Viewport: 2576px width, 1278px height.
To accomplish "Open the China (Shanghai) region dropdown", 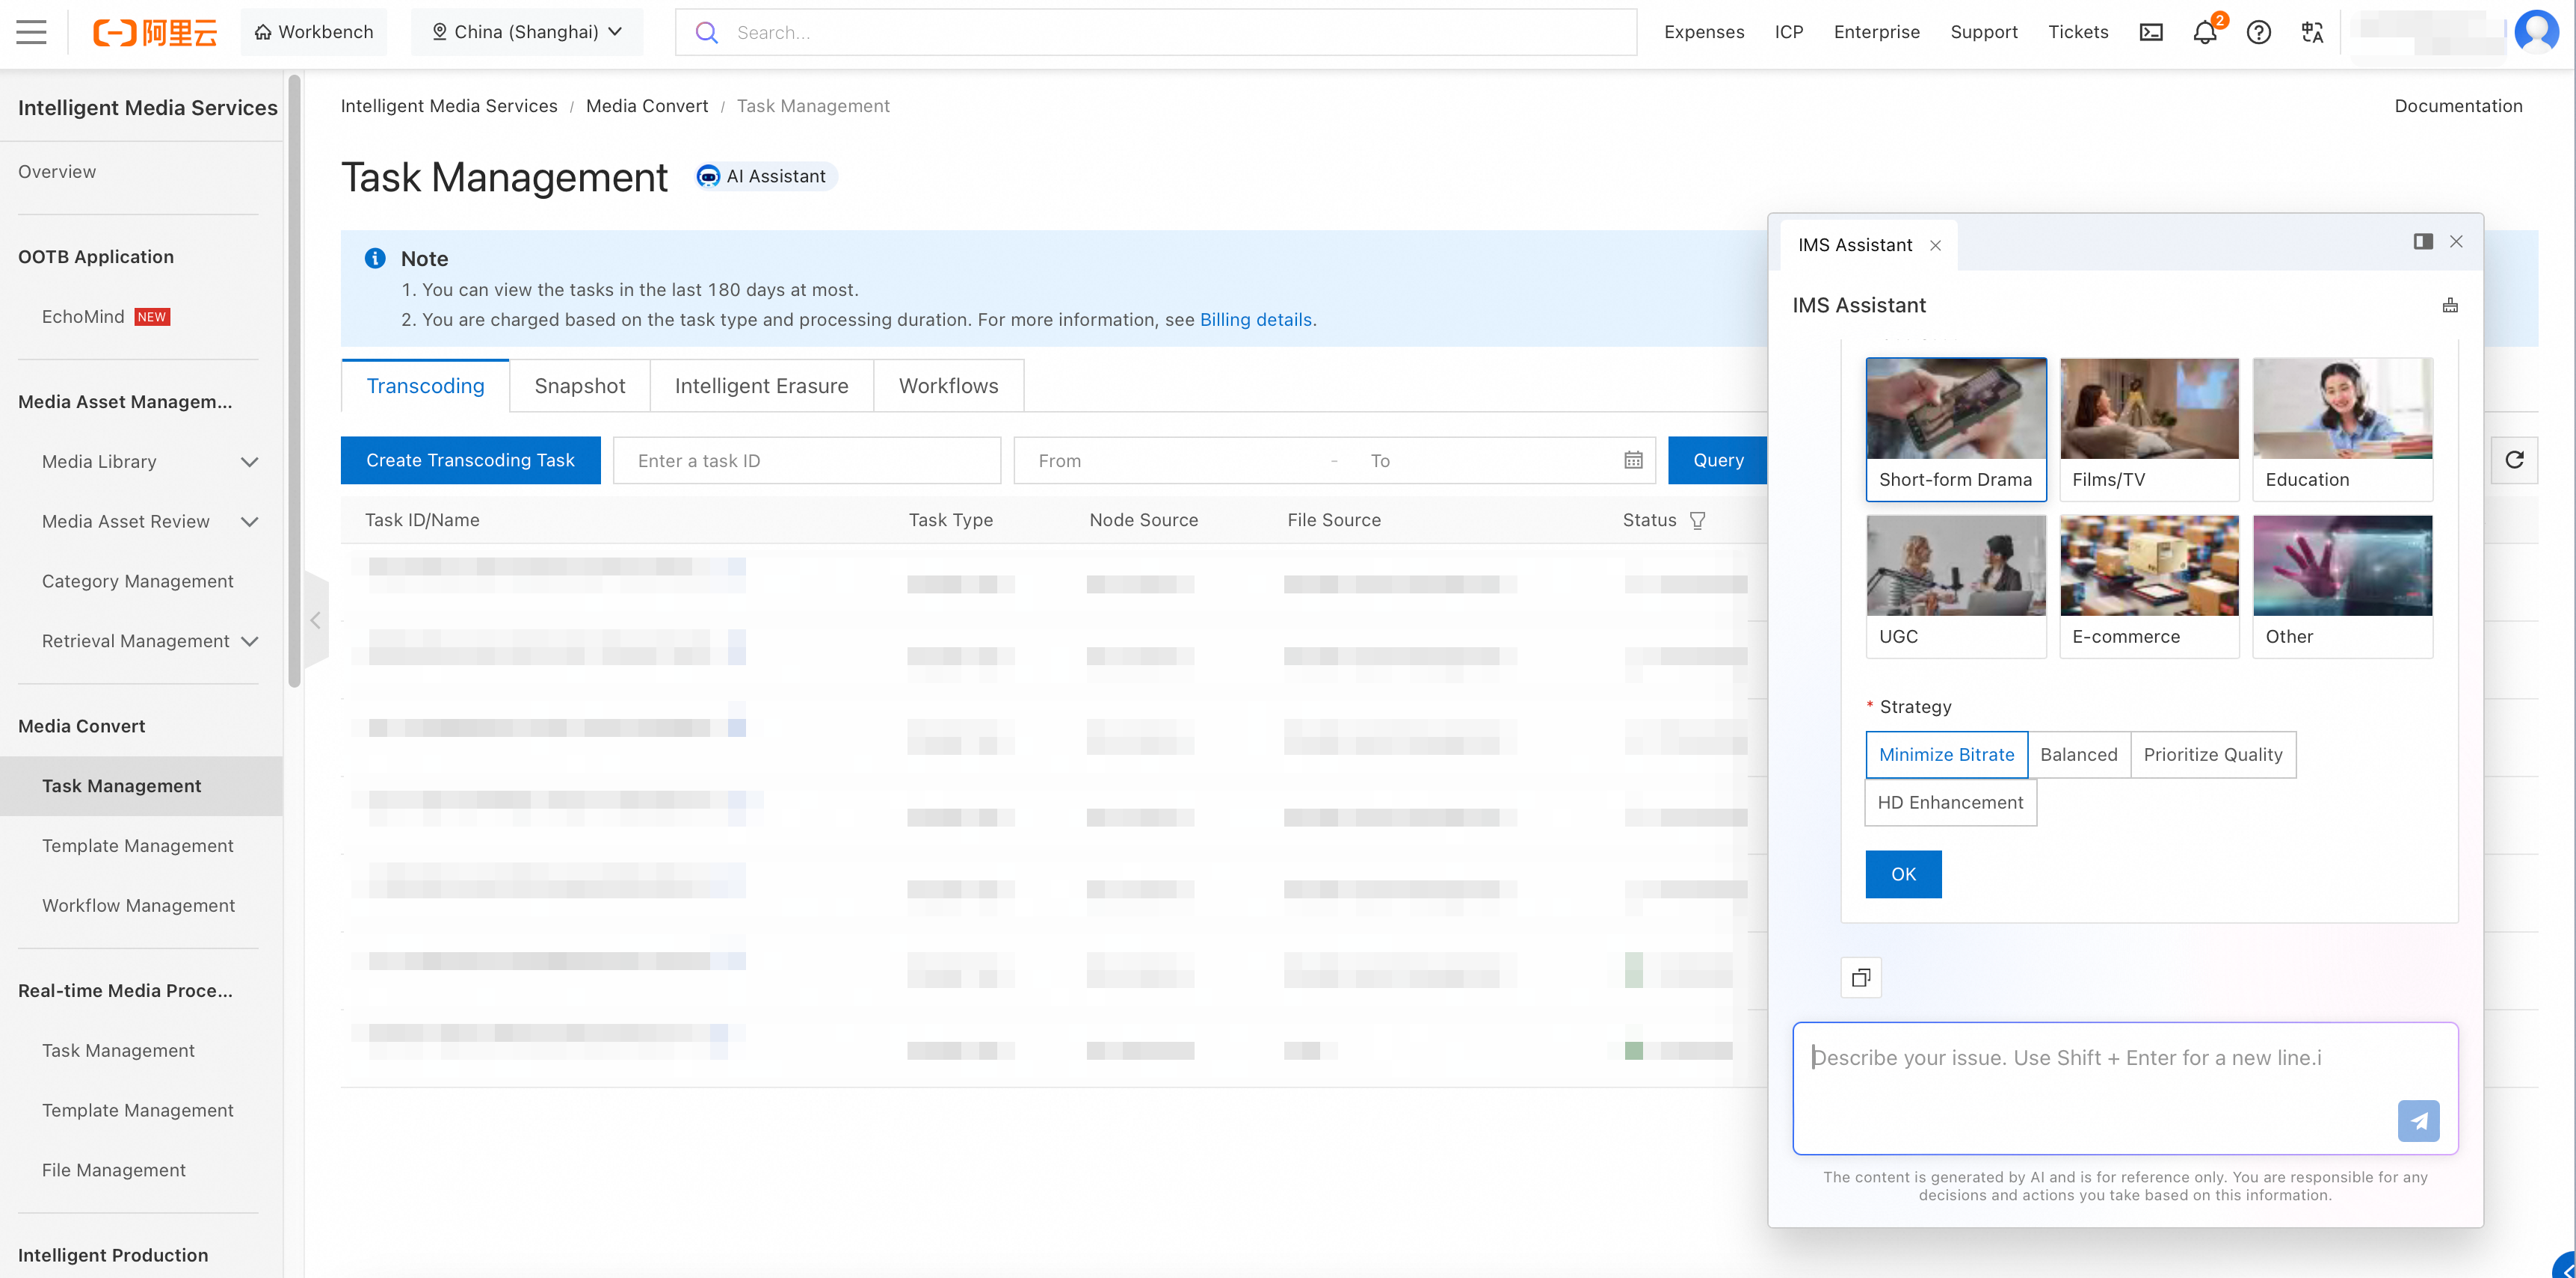I will [527, 32].
